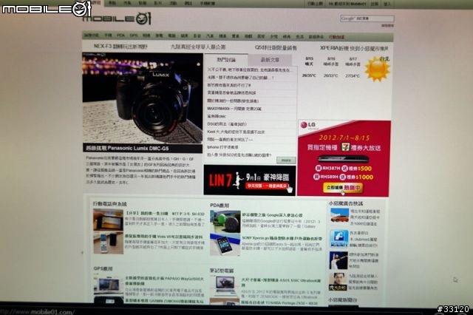Click the LIN 7 basketball banner ad
The image size is (473, 315).
[x=250, y=180]
